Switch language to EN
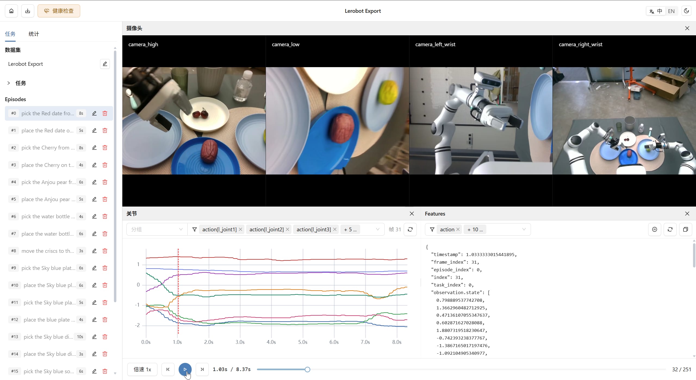The width and height of the screenshot is (696, 380). coord(671,11)
